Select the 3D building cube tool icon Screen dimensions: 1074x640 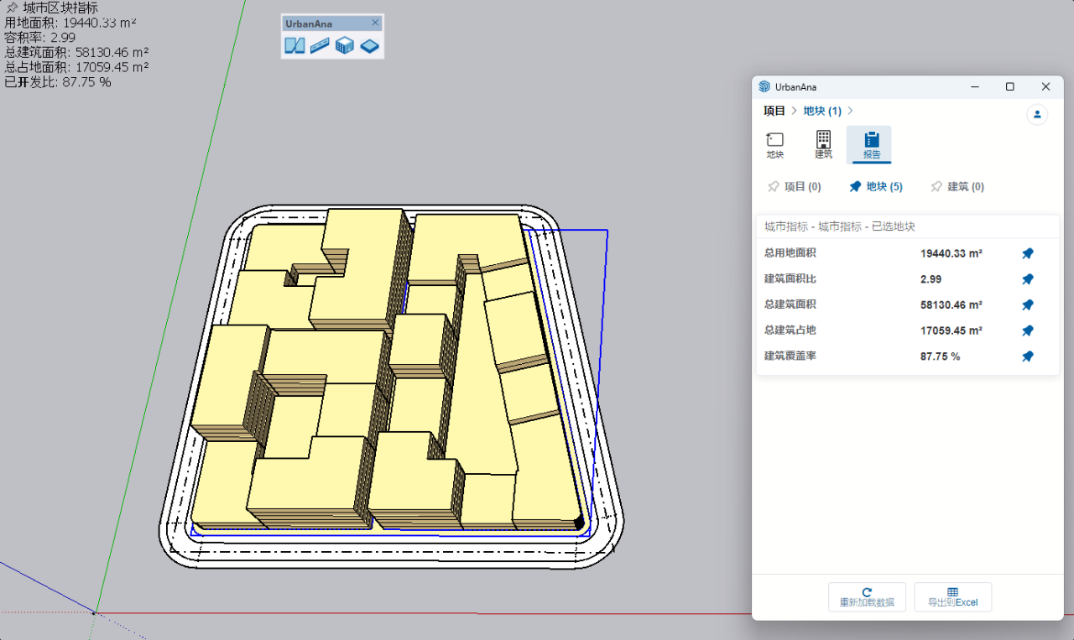click(345, 45)
